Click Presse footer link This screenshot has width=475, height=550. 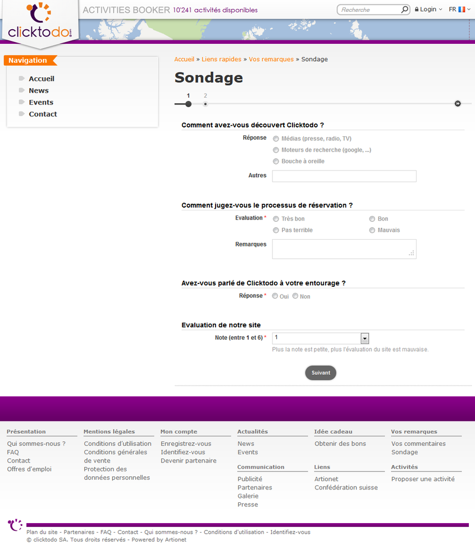248,505
